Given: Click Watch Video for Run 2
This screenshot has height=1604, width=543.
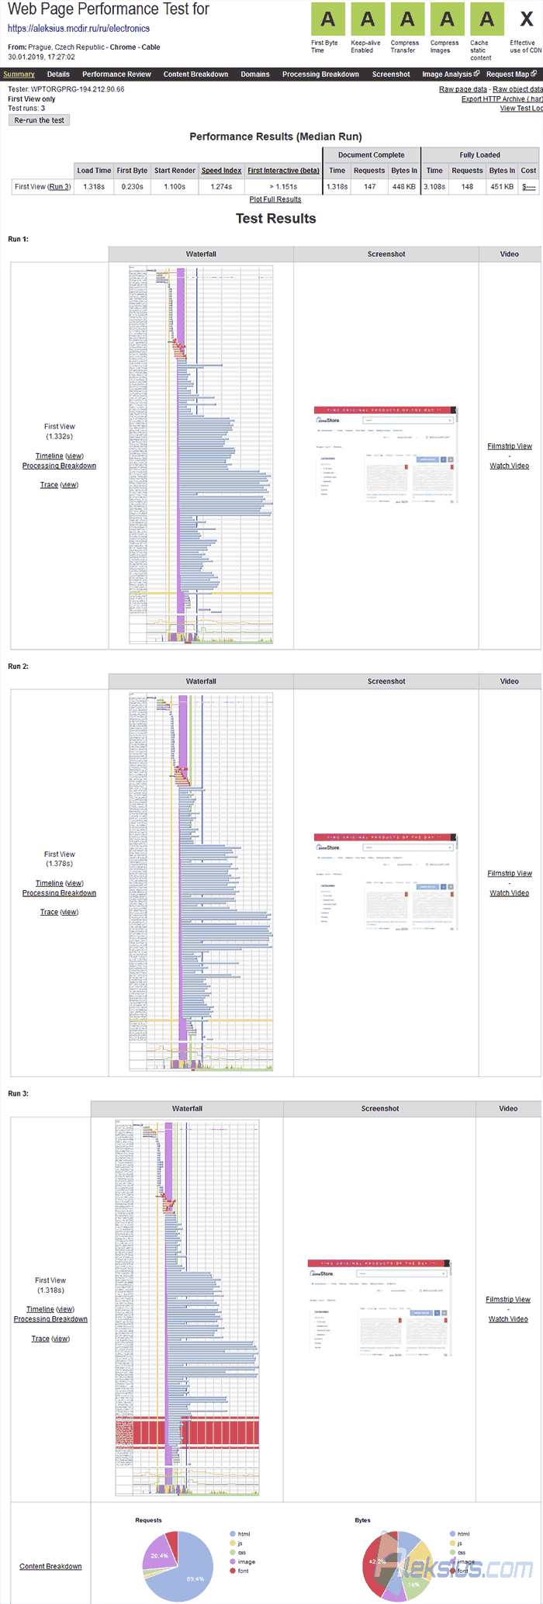Looking at the screenshot, I should coord(510,893).
